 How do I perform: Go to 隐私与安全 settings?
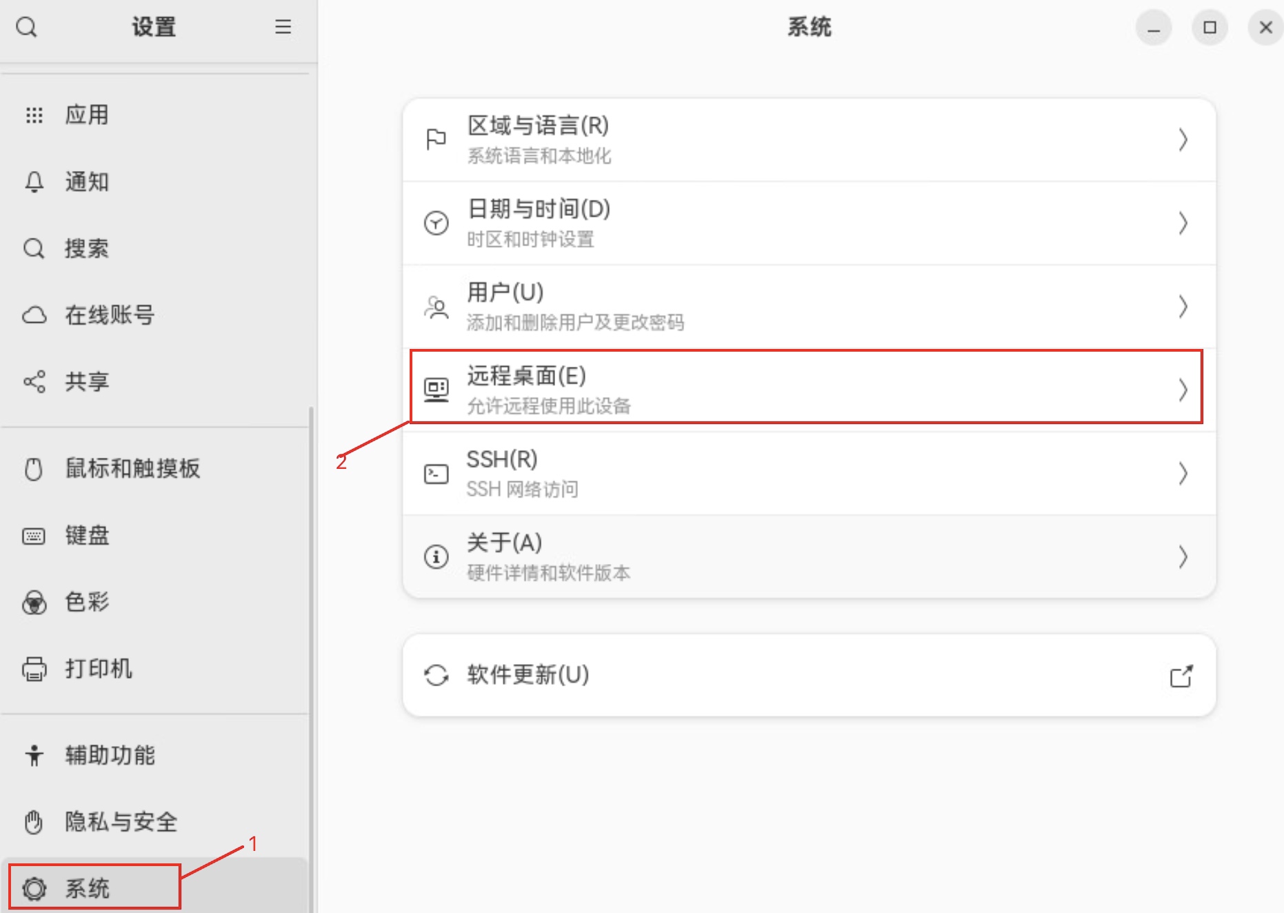click(121, 822)
